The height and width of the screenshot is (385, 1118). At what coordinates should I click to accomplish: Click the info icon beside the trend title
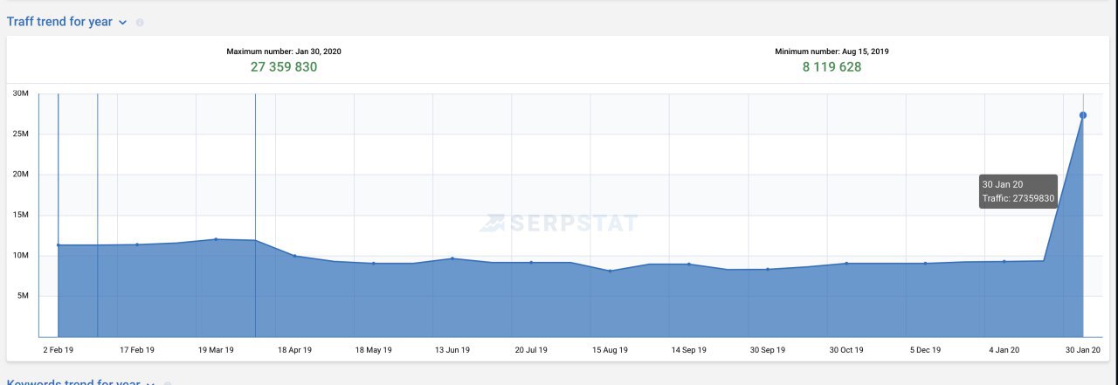pyautogui.click(x=140, y=23)
